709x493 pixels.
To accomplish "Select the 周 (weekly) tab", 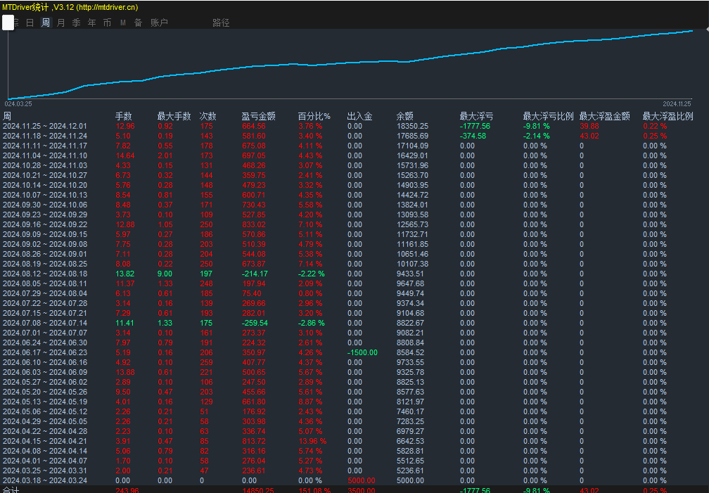I will coord(46,23).
